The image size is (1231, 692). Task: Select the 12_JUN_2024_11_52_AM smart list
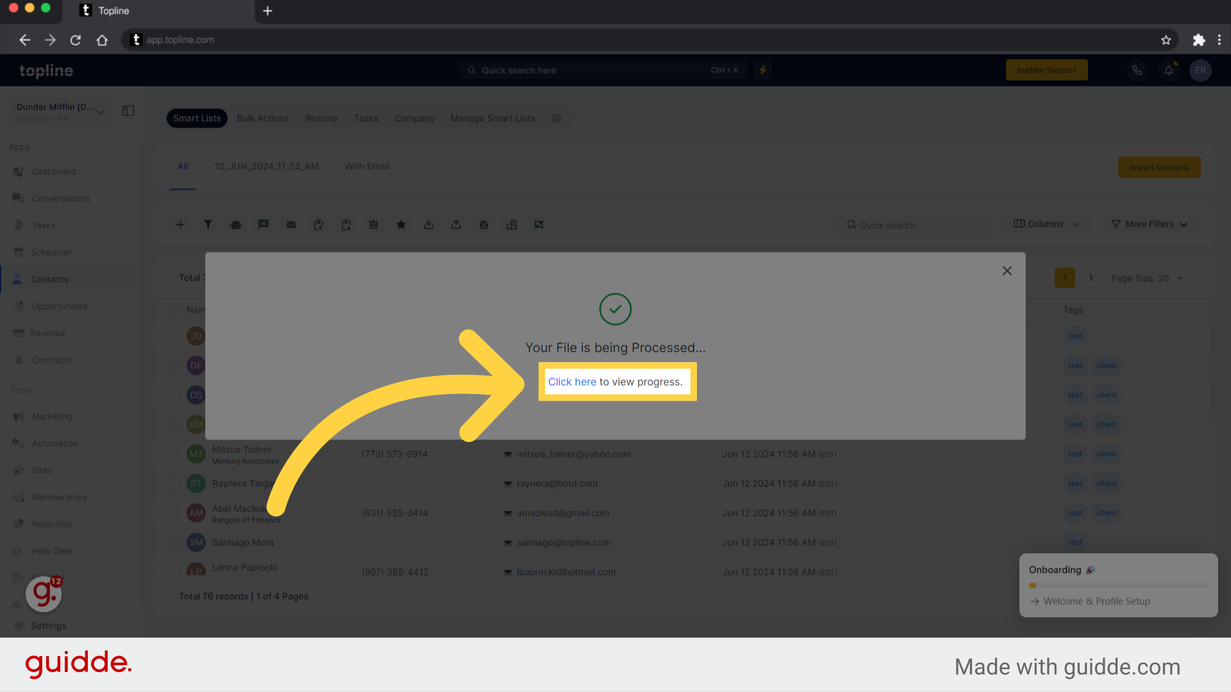tap(267, 167)
